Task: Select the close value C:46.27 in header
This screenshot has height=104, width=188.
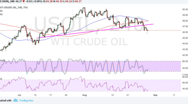Action: coord(78,2)
